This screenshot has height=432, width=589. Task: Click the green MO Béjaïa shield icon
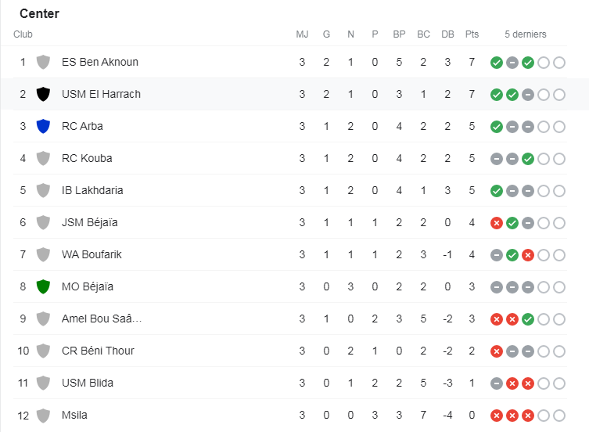(44, 286)
